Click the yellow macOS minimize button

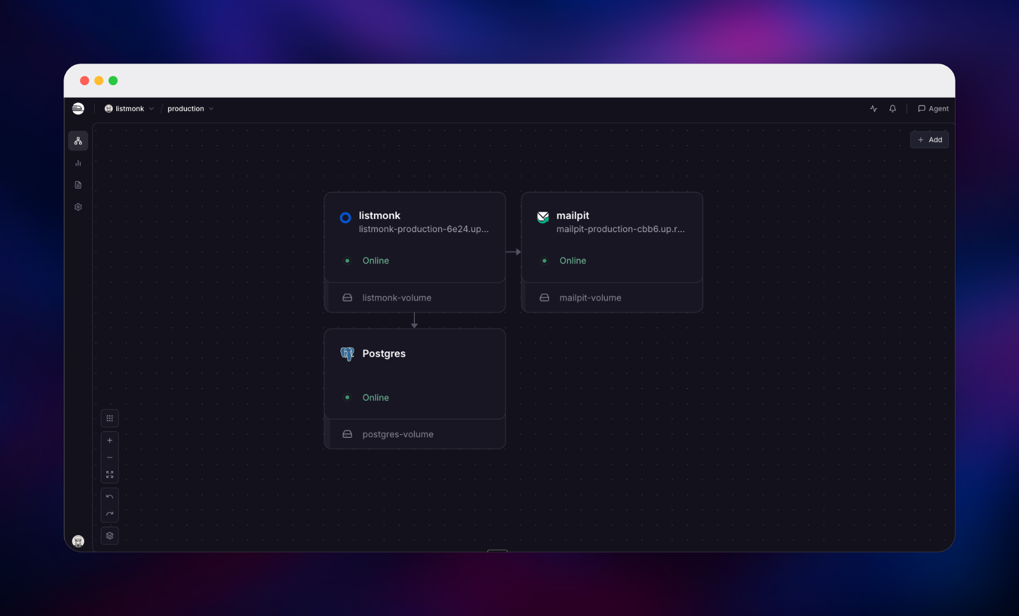[99, 80]
